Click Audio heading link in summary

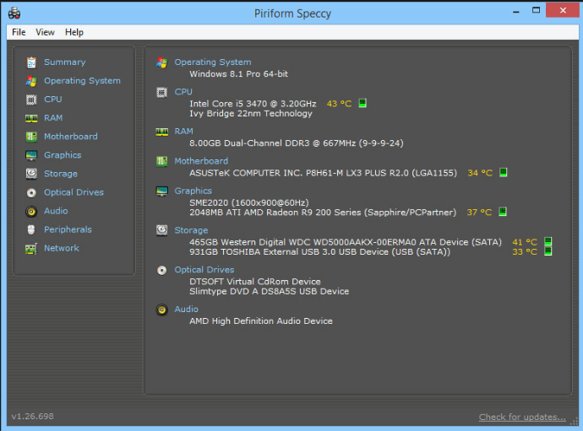coord(186,309)
